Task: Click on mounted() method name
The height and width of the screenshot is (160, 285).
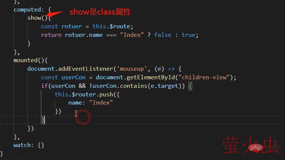Action: coord(25,60)
